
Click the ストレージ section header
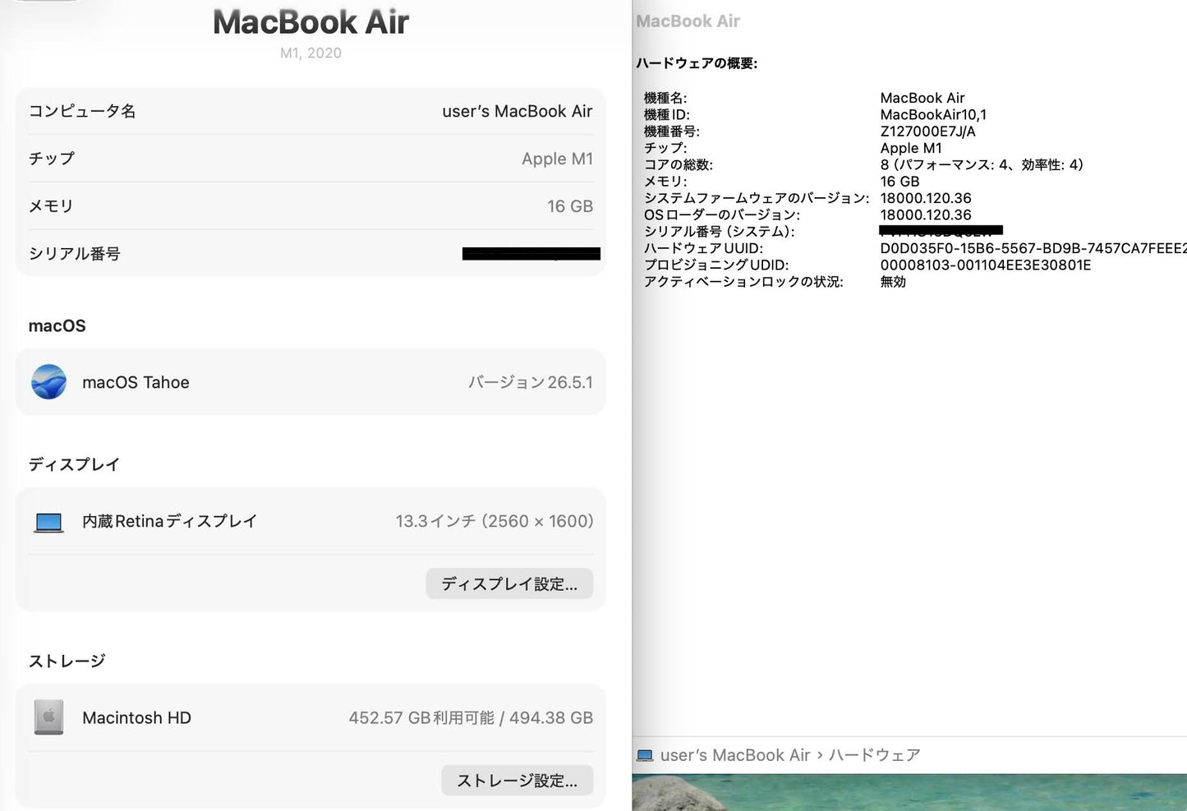coord(67,661)
